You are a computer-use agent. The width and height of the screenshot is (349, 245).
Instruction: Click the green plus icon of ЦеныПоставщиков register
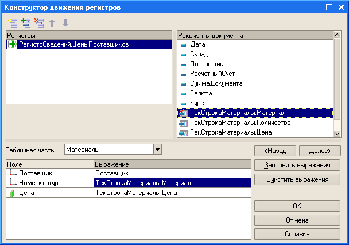pos(12,44)
